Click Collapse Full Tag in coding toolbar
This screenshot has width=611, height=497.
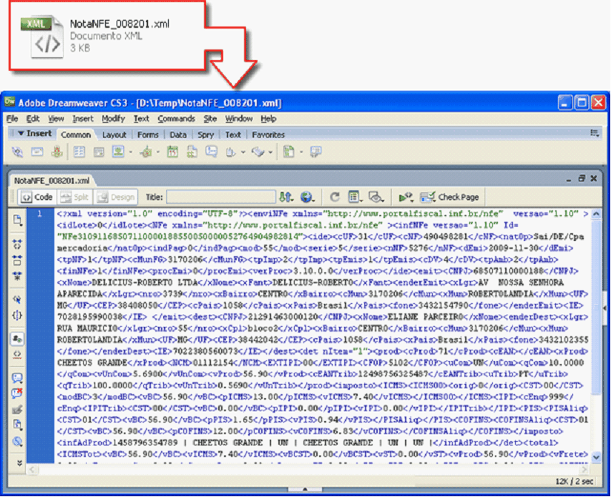click(17, 245)
